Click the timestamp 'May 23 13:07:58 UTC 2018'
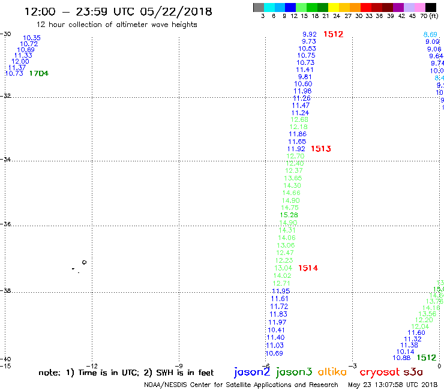 tap(393, 385)
